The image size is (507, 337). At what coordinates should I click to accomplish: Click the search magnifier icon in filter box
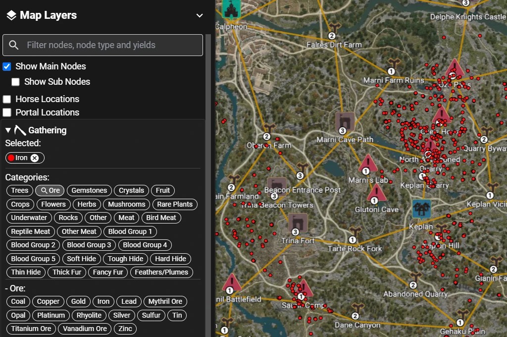coord(13,45)
